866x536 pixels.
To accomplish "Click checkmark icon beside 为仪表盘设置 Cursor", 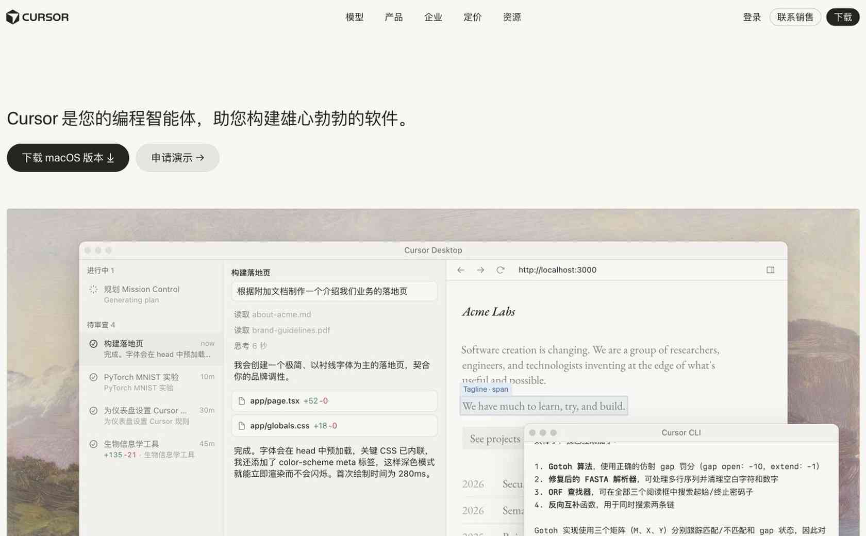I will pos(93,411).
